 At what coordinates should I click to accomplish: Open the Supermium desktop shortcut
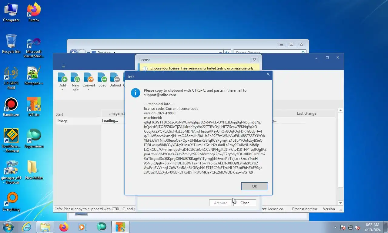point(34,139)
